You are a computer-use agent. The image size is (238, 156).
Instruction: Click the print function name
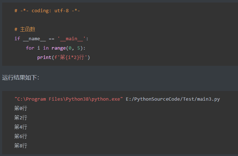(44, 58)
